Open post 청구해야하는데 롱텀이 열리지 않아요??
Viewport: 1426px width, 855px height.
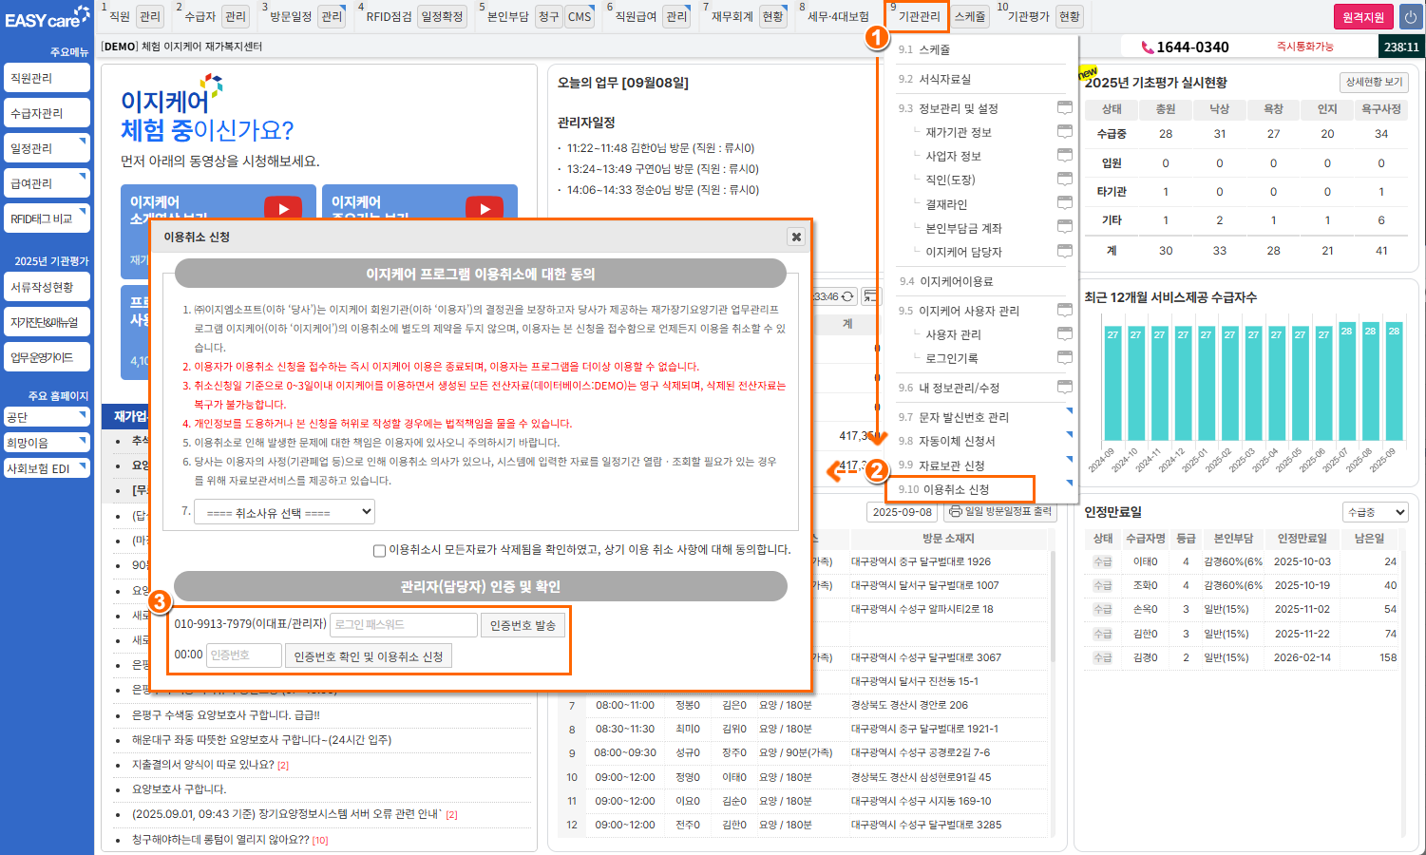pos(220,839)
